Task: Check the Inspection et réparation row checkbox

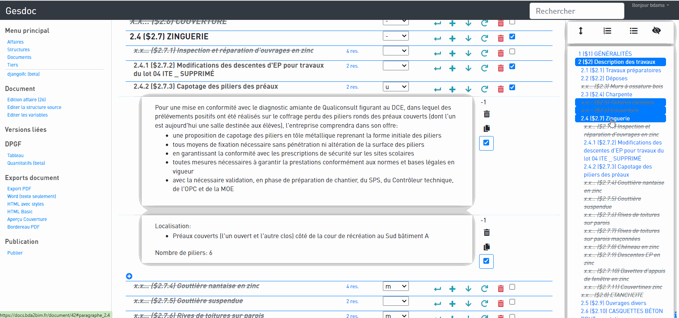Action: (512, 52)
